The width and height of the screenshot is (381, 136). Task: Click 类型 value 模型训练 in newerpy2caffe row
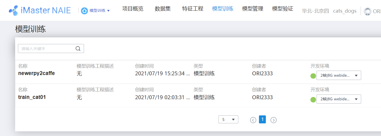point(204,73)
